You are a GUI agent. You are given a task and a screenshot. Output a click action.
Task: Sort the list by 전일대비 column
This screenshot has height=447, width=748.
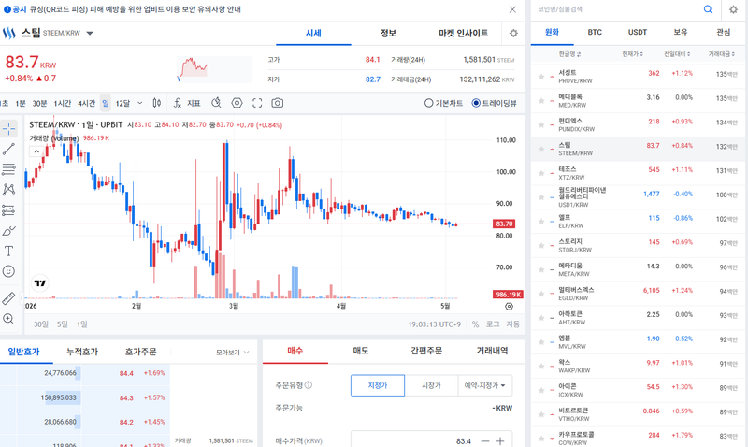(x=677, y=54)
